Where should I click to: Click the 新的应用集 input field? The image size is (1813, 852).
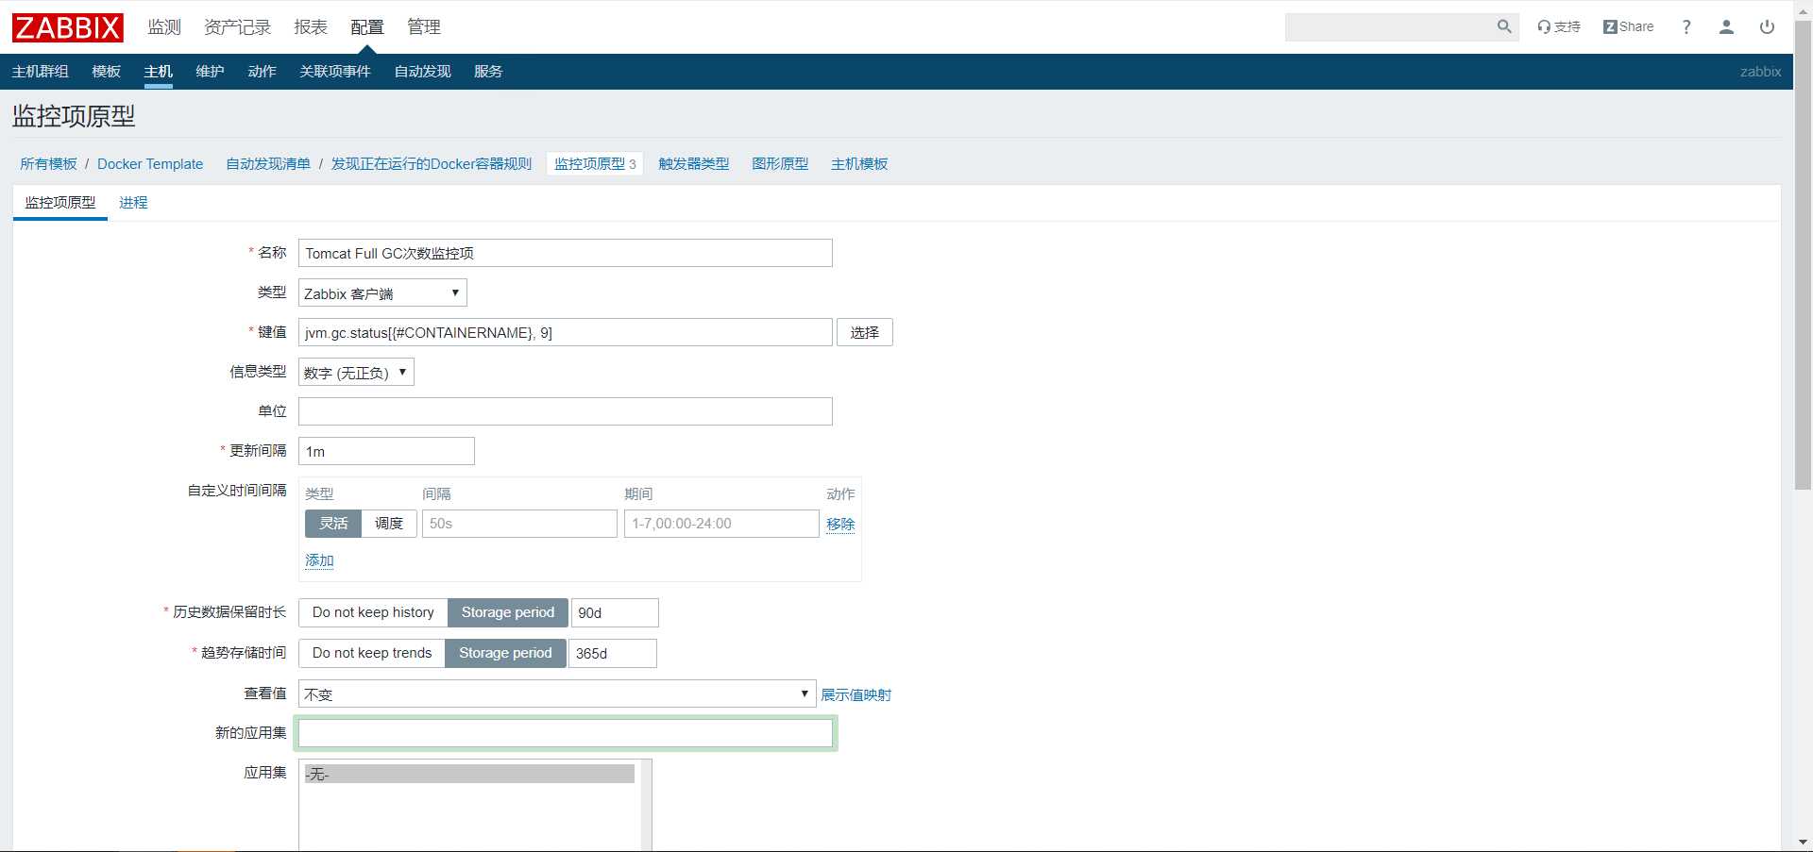click(x=566, y=733)
